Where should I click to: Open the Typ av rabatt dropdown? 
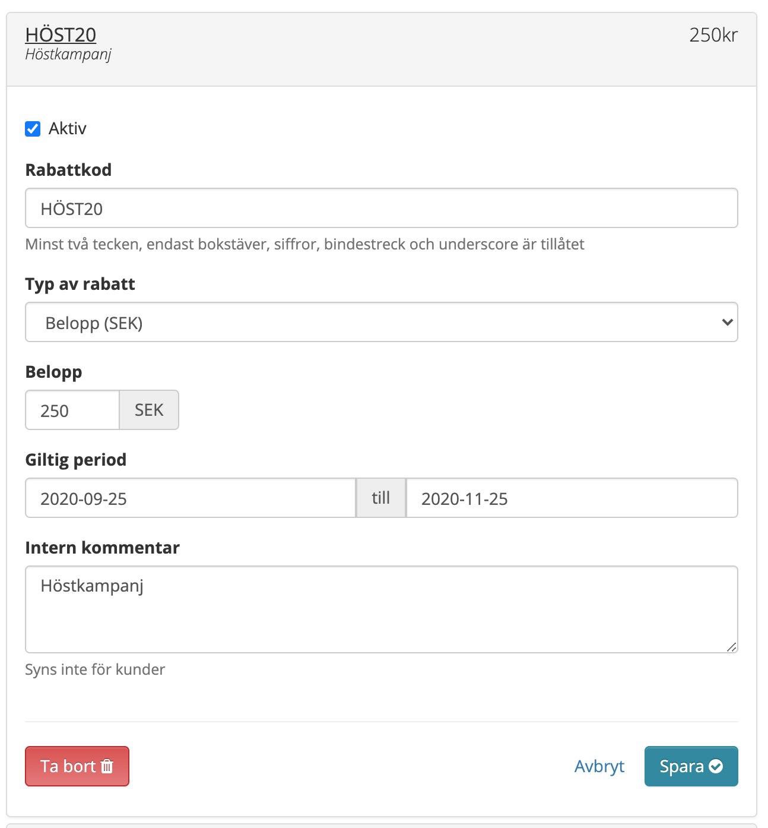click(380, 323)
